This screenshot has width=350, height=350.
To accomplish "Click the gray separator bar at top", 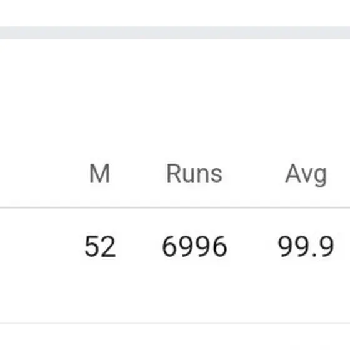I will (x=175, y=32).
